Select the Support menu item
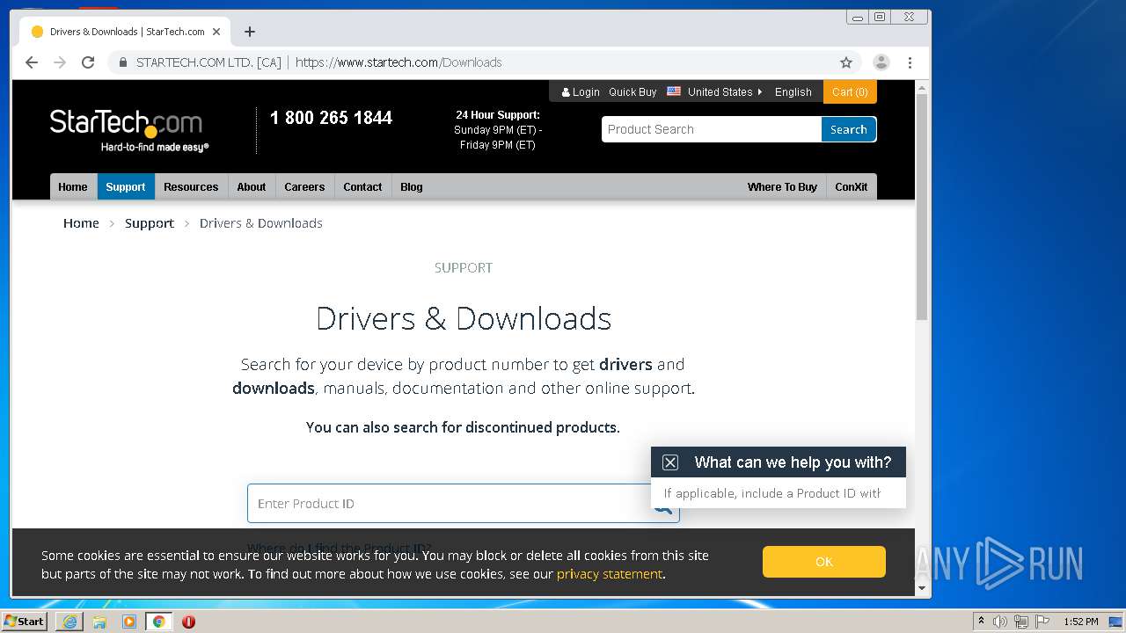Image resolution: width=1126 pixels, height=633 pixels. (x=126, y=186)
